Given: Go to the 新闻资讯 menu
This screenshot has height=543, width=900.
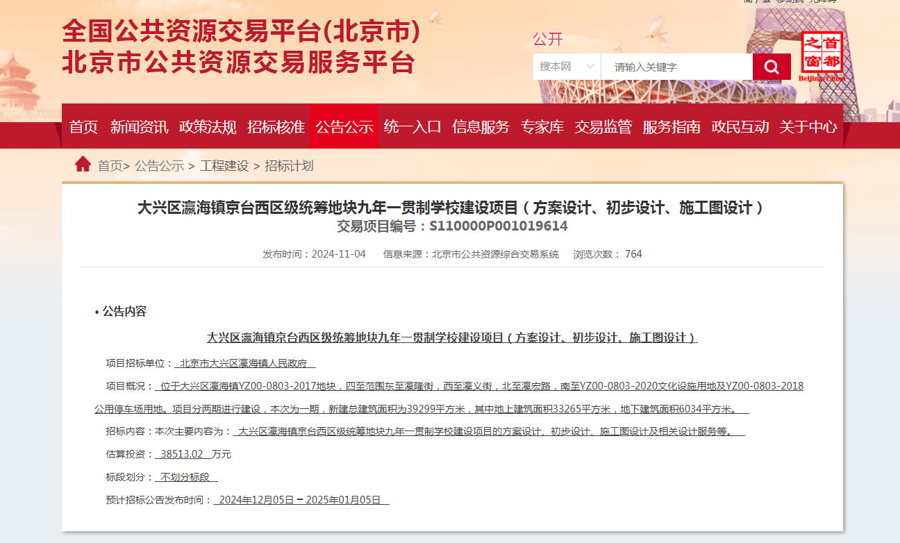Looking at the screenshot, I should 139,126.
